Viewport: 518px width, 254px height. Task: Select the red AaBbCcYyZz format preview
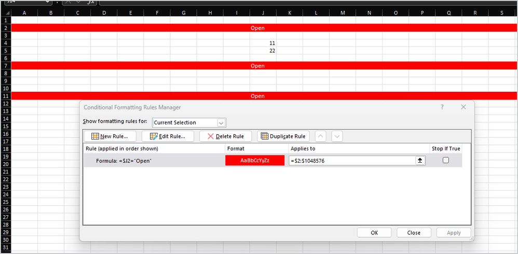coord(255,161)
